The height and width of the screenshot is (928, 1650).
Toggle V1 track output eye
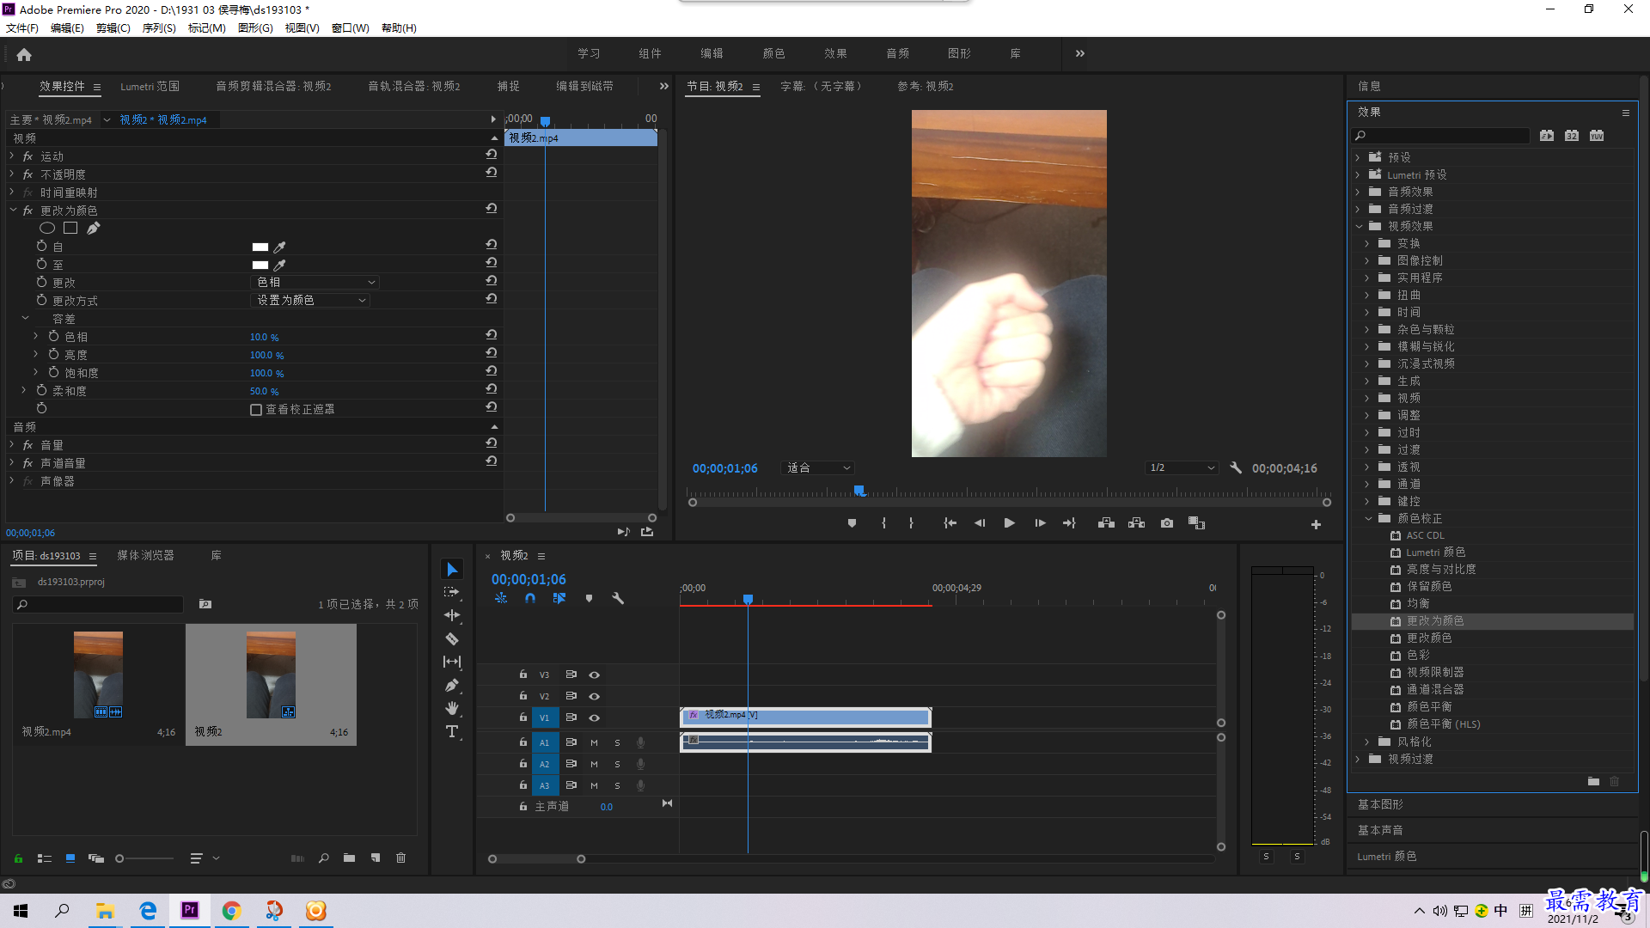[x=594, y=717]
